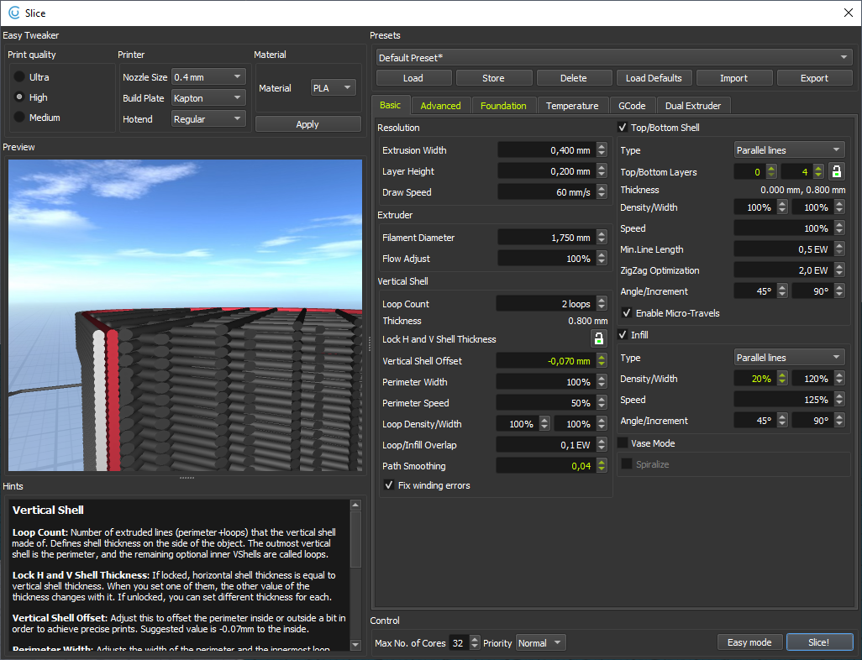Adjust the Perimeter Speed stepper

pyautogui.click(x=602, y=403)
